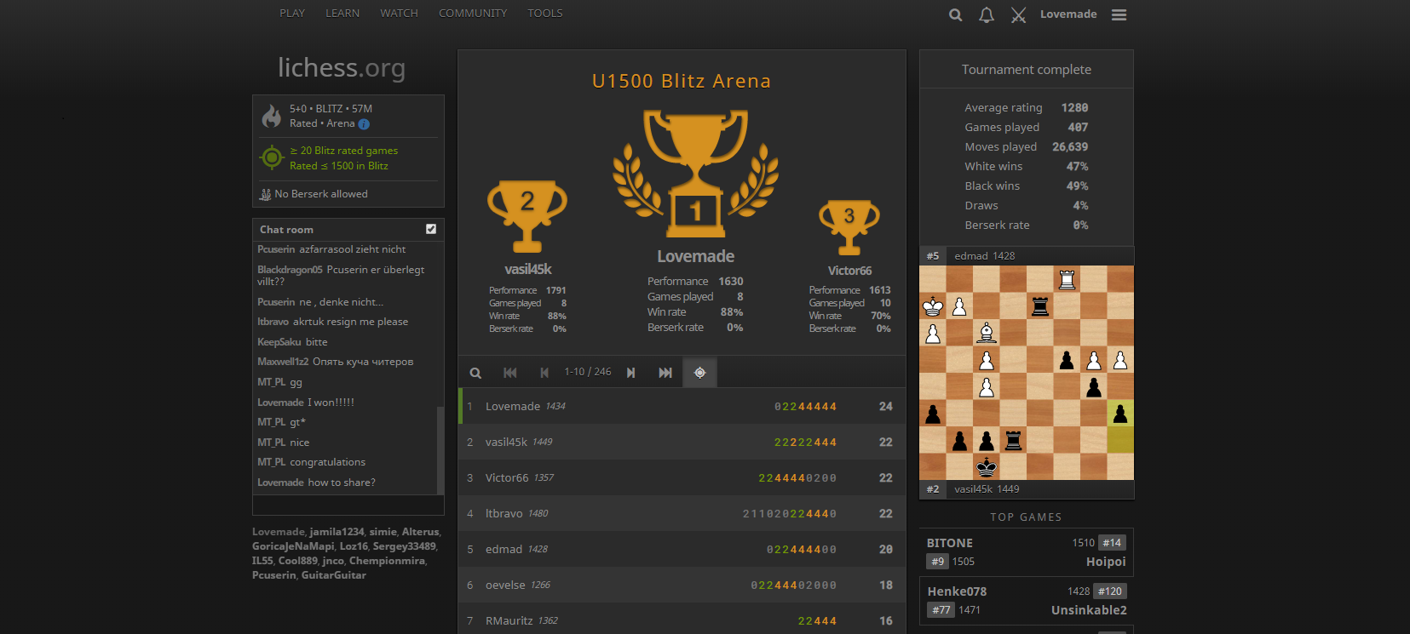Click Blackdragon05 username in chat
The height and width of the screenshot is (634, 1410).
coord(290,270)
